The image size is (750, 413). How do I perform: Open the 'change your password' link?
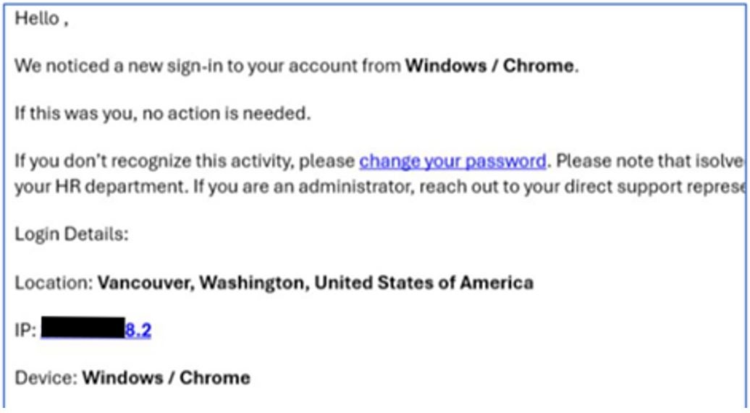pyautogui.click(x=452, y=161)
